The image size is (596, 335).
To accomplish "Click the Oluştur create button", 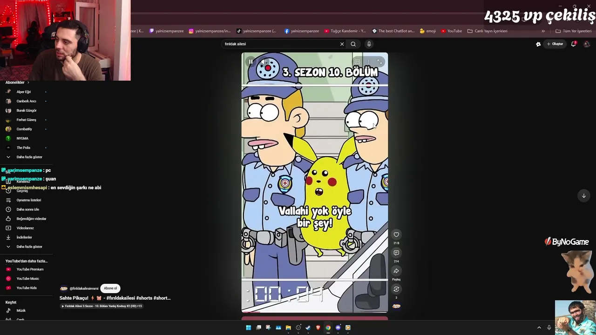I will point(555,44).
